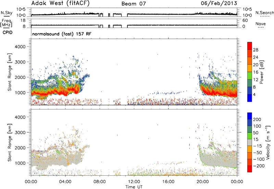Click the 'N.Sky' axis label
This screenshot has width=274, height=189.
[x=7, y=13]
